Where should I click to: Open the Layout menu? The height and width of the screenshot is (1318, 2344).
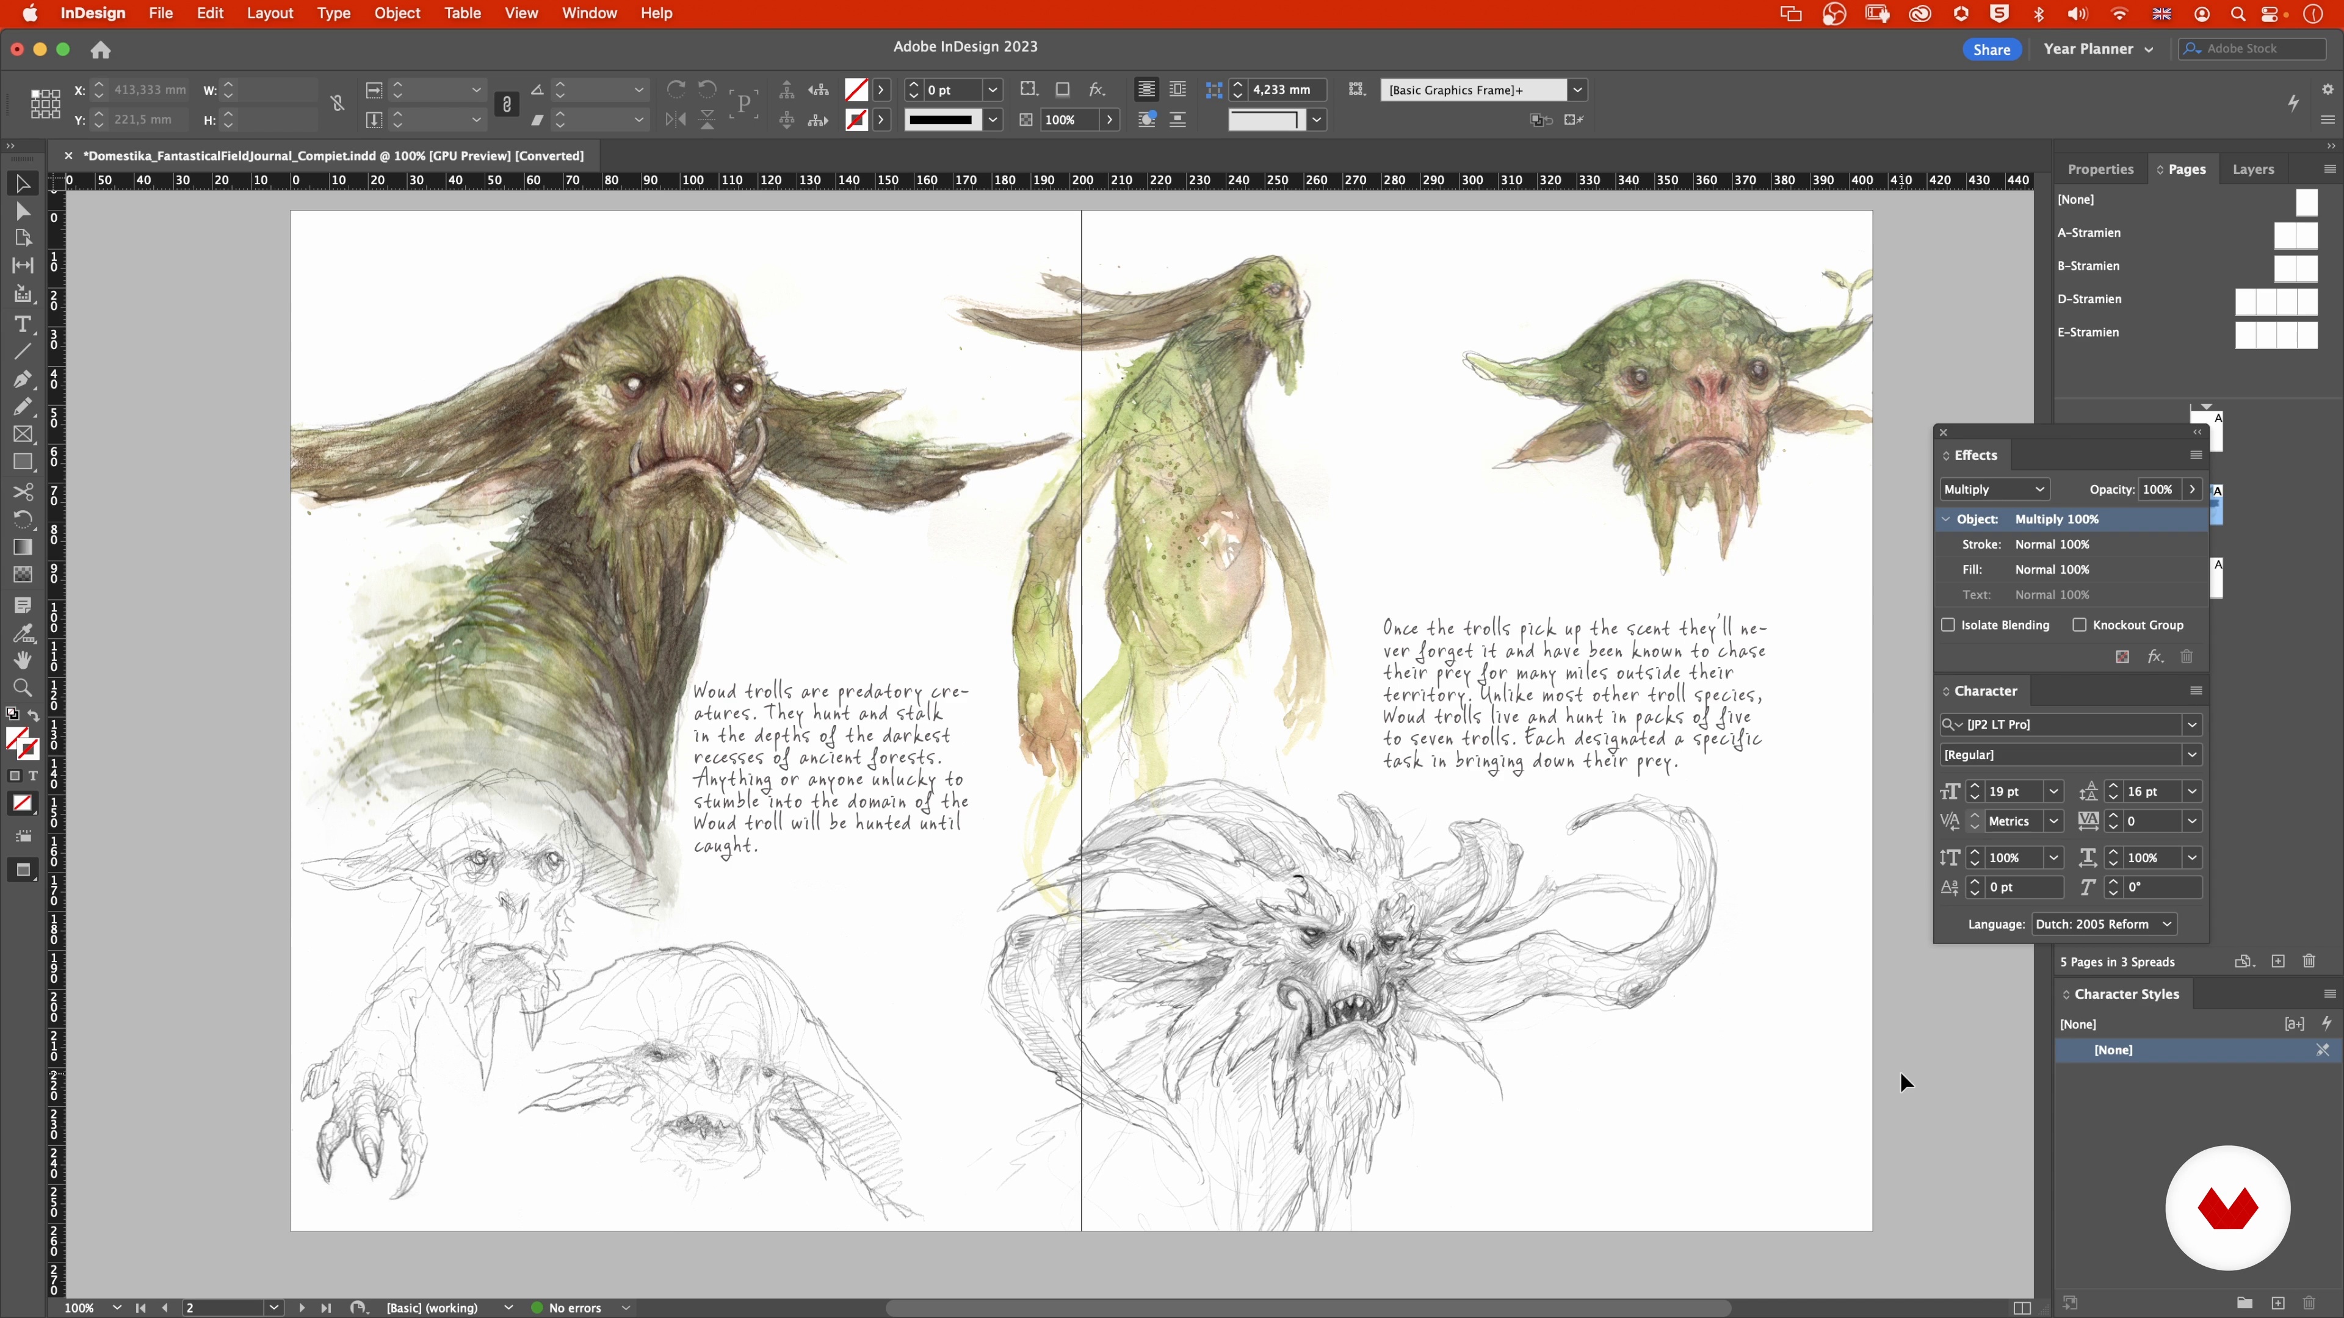click(x=270, y=13)
